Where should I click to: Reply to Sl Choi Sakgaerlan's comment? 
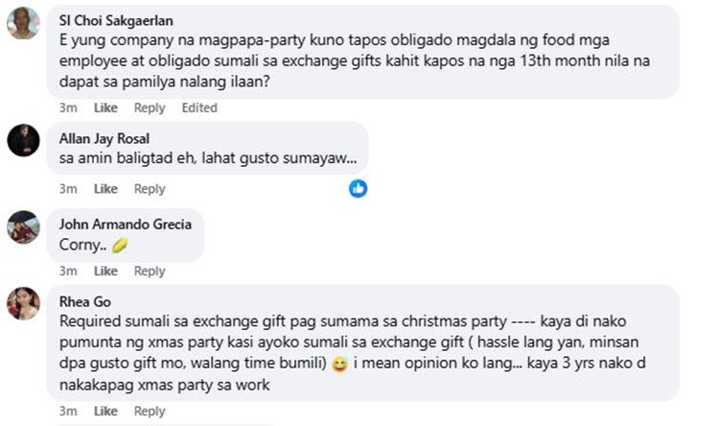[150, 107]
